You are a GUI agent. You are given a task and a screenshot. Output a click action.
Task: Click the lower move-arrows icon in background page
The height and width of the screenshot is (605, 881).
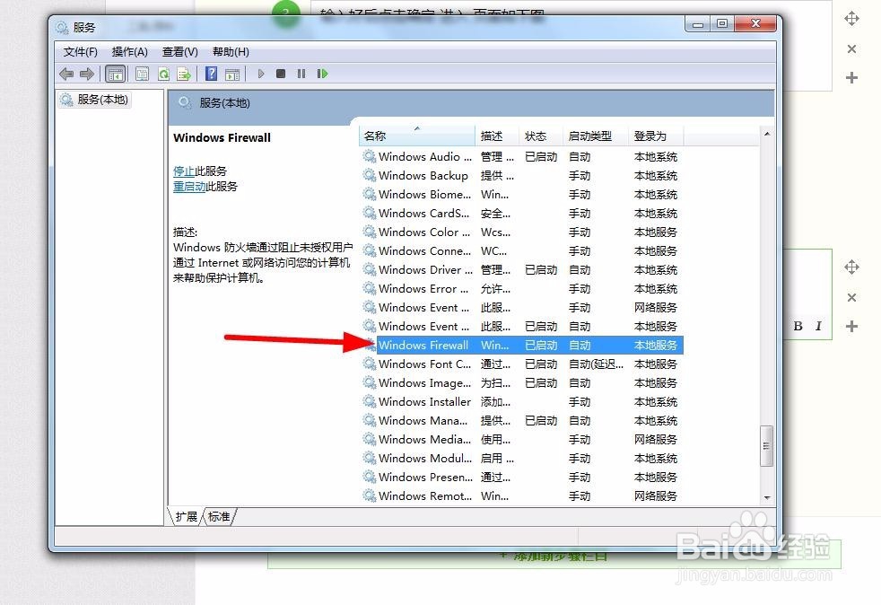coord(851,267)
